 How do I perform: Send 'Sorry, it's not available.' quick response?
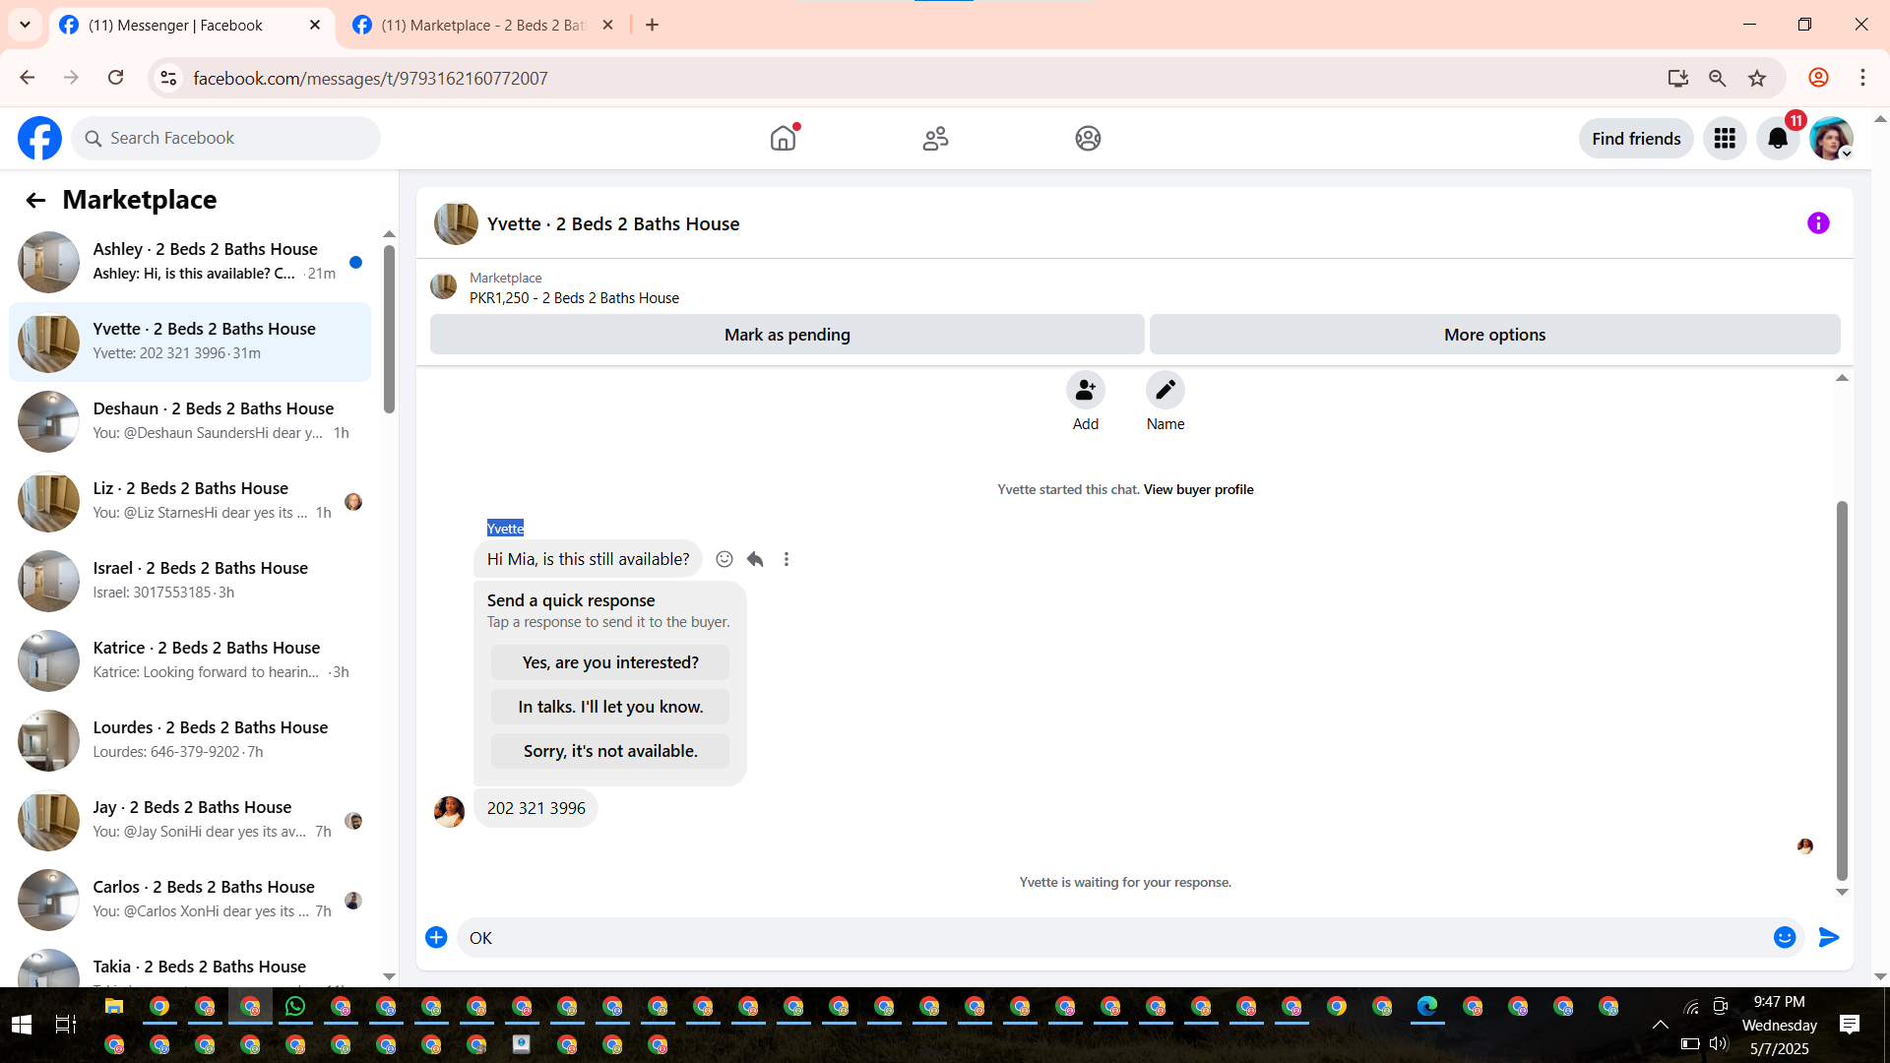pos(610,751)
